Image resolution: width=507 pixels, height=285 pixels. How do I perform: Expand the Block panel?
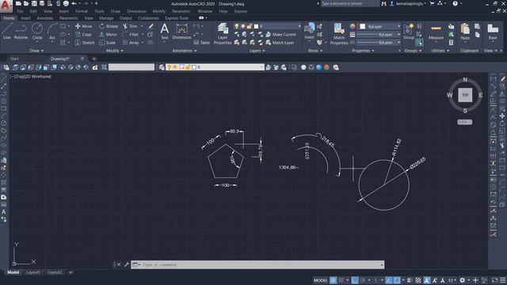pyautogui.click(x=315, y=51)
